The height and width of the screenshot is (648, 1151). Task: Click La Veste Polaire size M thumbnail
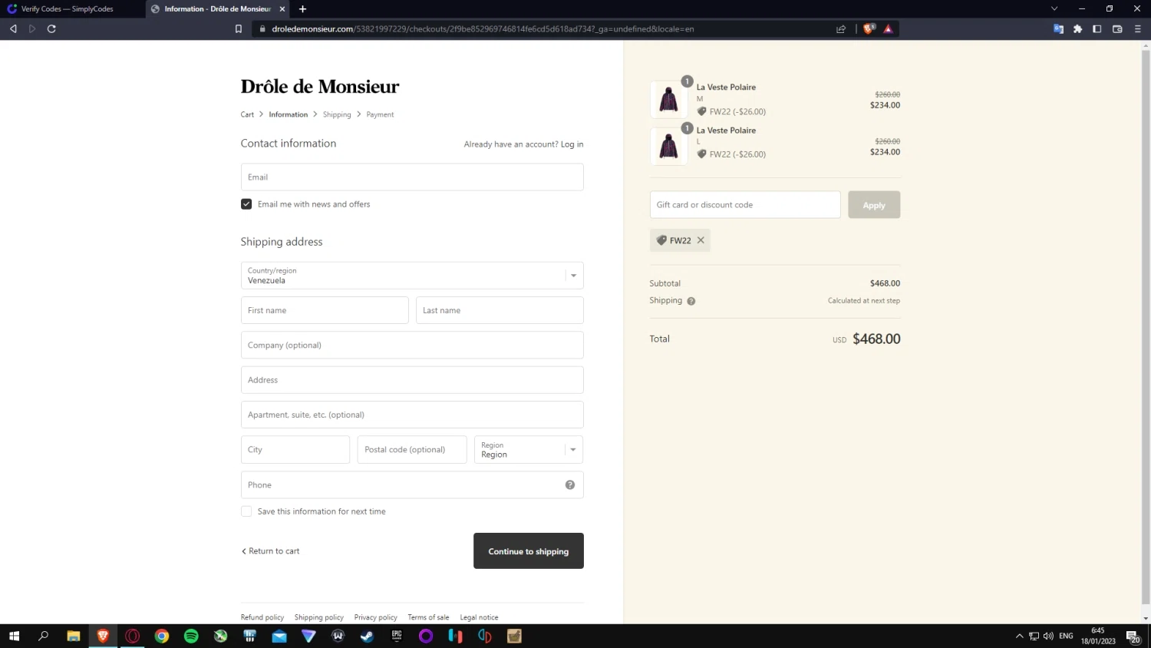click(x=668, y=99)
